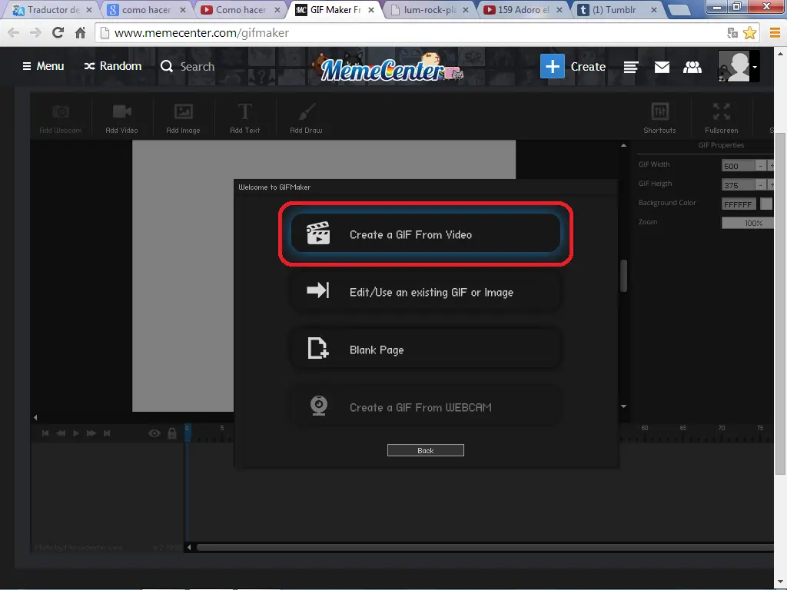Click the MemeCenter logo
787x590 pixels.
coord(388,68)
